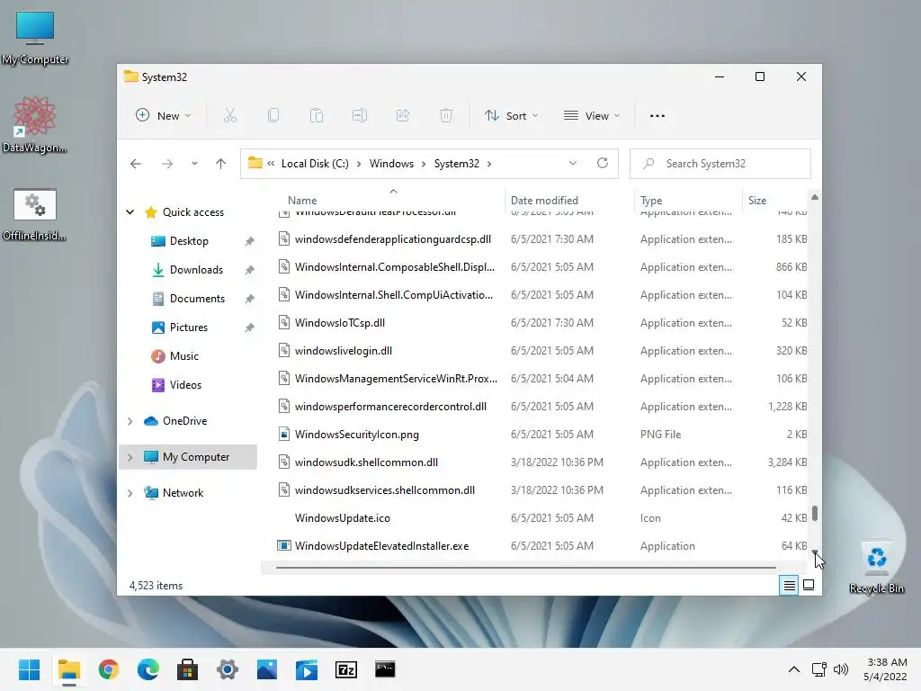Expand the Network tree node
Image resolution: width=921 pixels, height=691 pixels.
tap(130, 493)
